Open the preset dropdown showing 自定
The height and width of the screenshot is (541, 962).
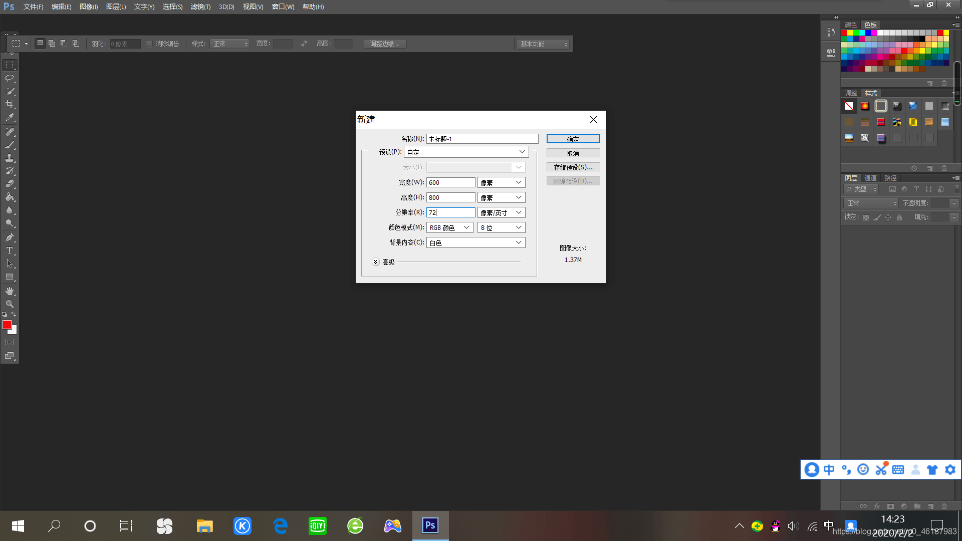[x=466, y=152]
